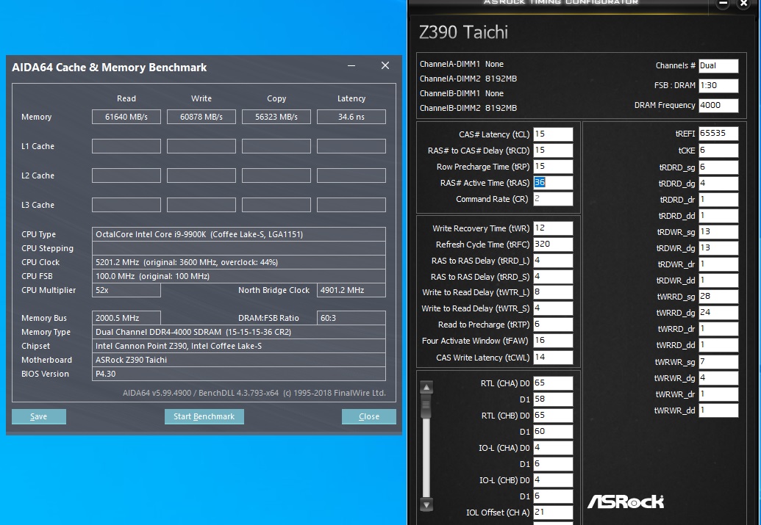Click the CAS Write Latency (tCWL) field
Image resolution: width=761 pixels, height=525 pixels.
[x=553, y=358]
